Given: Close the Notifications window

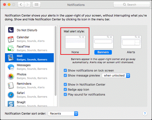Looking at the screenshot, I should coord(4,4).
